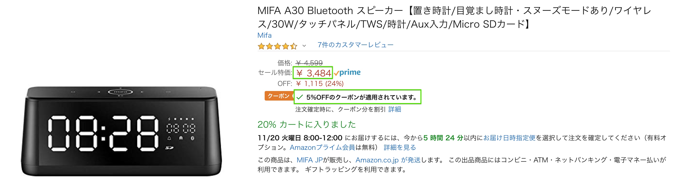The width and height of the screenshot is (673, 179).
Task: Open the 7件のカスタマーレビュー link
Action: (x=355, y=45)
